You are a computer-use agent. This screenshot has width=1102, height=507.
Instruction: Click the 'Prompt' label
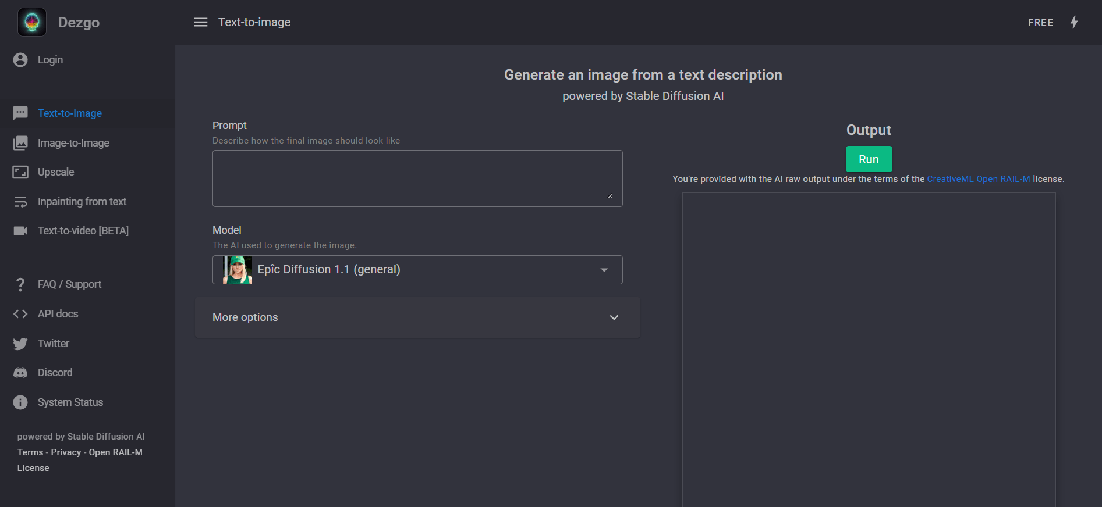229,126
